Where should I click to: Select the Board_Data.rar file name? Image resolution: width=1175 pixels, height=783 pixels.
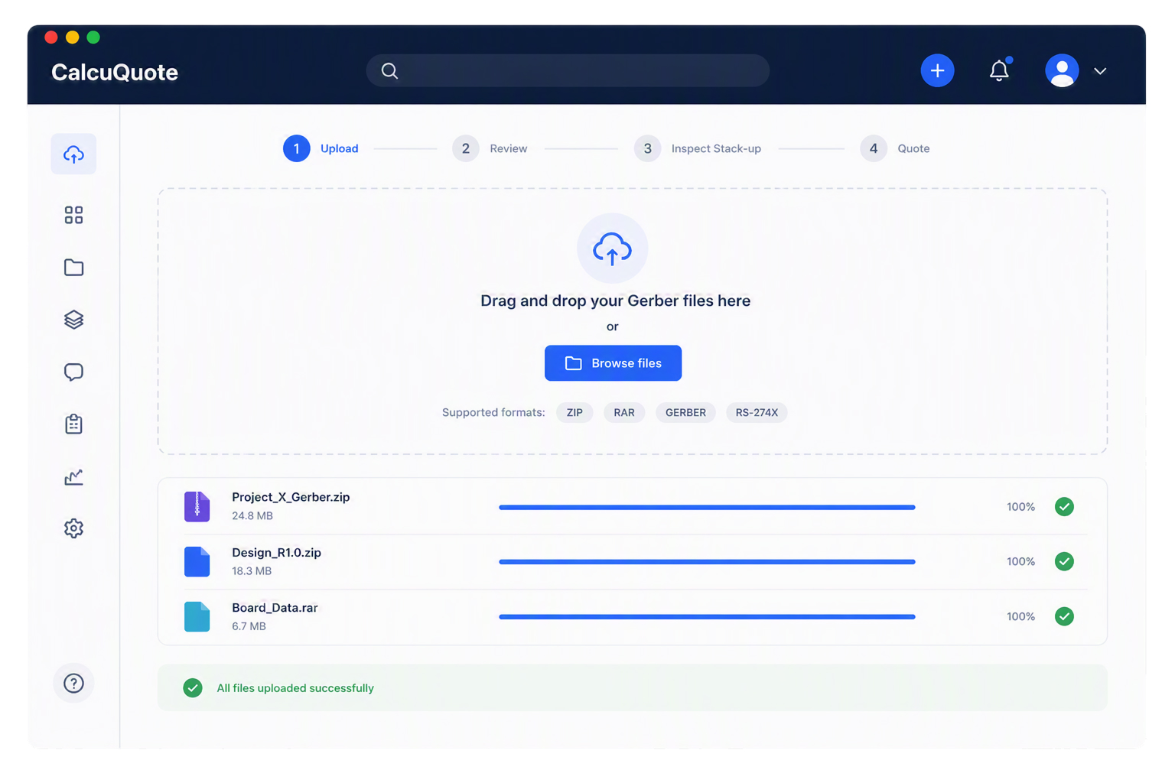point(275,607)
